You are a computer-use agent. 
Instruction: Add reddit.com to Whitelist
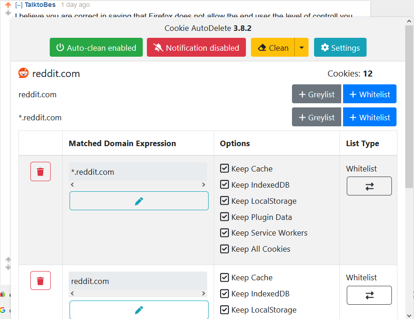pyautogui.click(x=370, y=94)
